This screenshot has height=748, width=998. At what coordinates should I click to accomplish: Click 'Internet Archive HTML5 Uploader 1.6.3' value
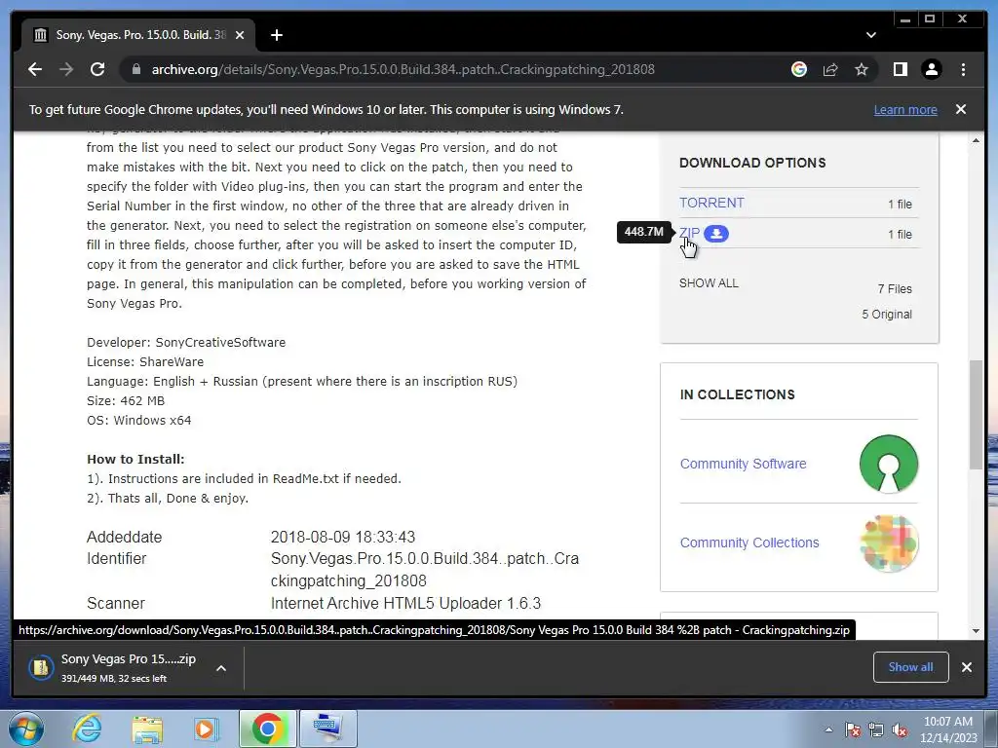[x=405, y=603]
